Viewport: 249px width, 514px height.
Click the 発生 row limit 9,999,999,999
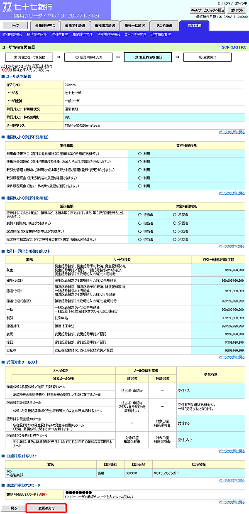pos(234,270)
